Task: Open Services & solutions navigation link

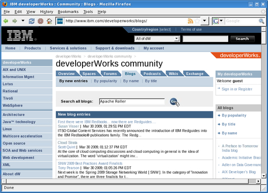Action: (x=68, y=48)
